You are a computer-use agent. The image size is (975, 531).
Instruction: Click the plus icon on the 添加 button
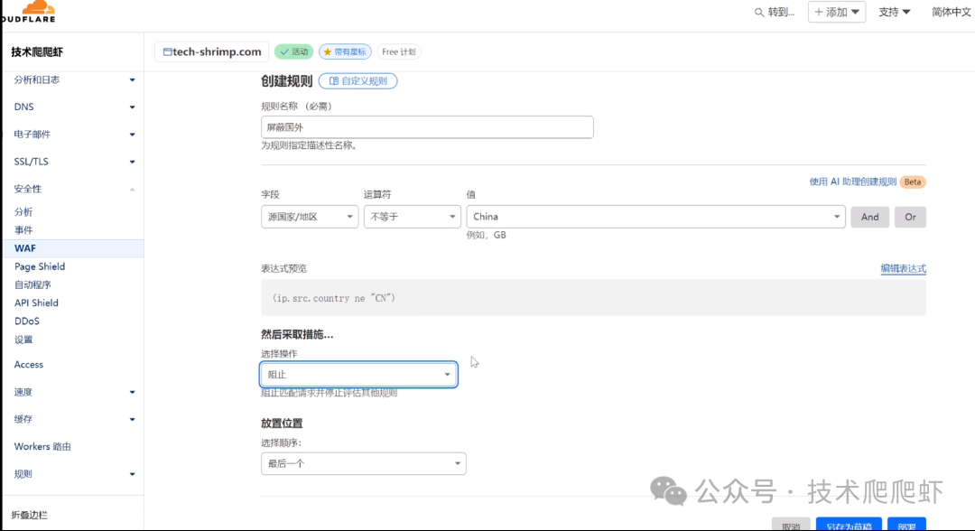coord(818,12)
